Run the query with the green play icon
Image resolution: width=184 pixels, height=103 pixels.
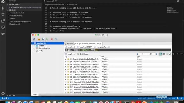pos(47,39)
